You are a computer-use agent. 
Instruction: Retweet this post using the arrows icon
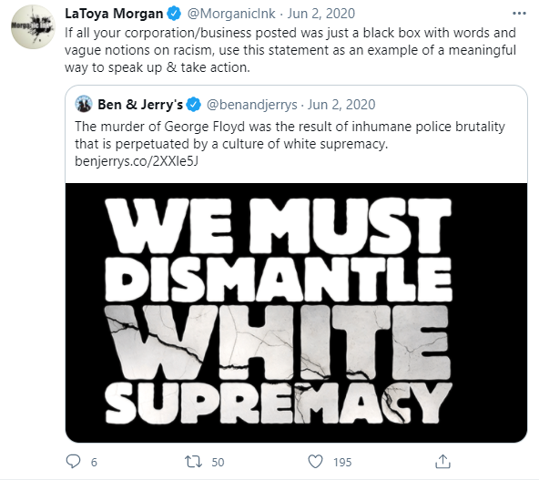tap(194, 462)
